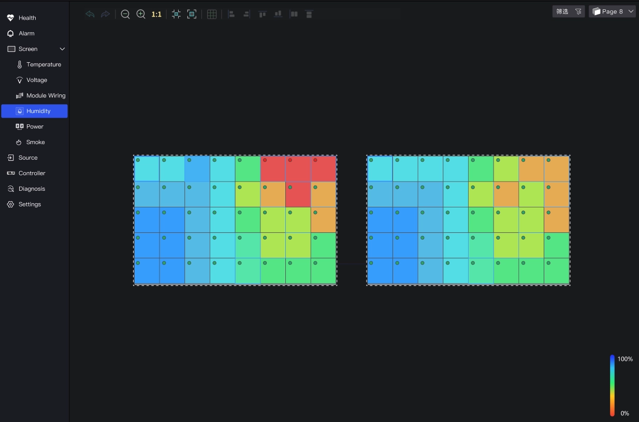Click the align top toolbar icon

[x=263, y=15]
